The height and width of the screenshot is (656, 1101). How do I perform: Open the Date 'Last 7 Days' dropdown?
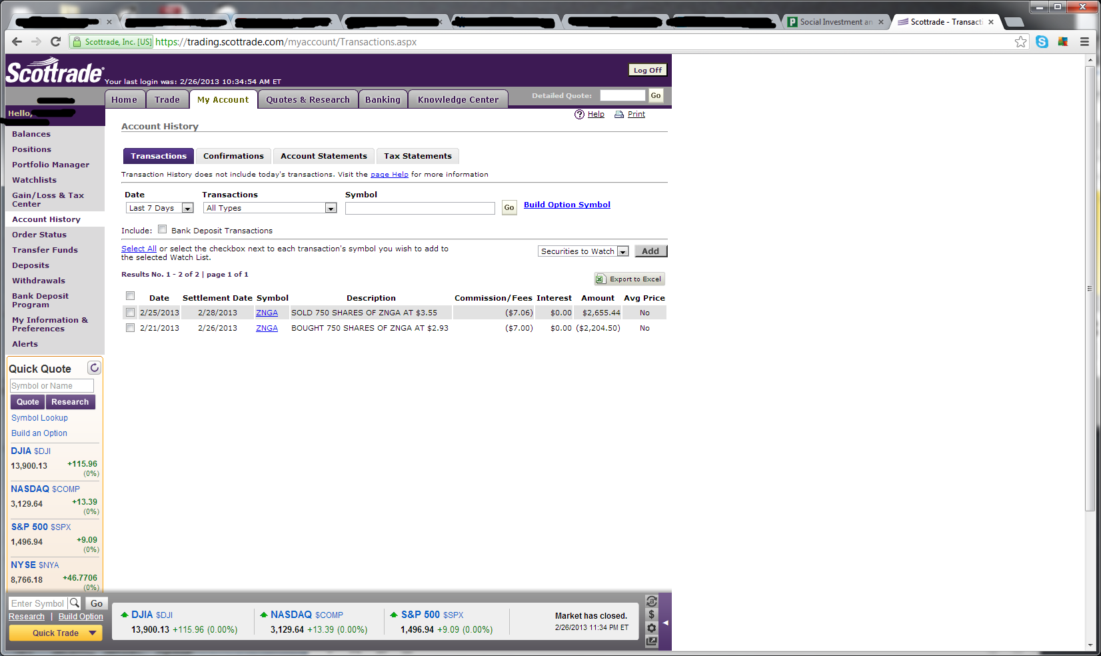159,208
